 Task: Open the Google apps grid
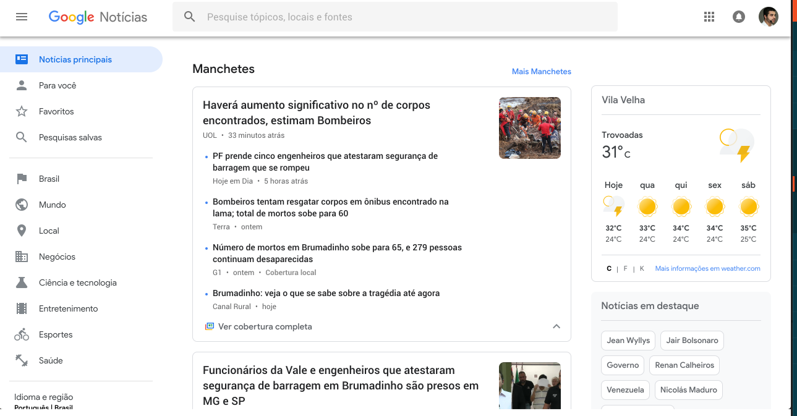click(x=709, y=17)
